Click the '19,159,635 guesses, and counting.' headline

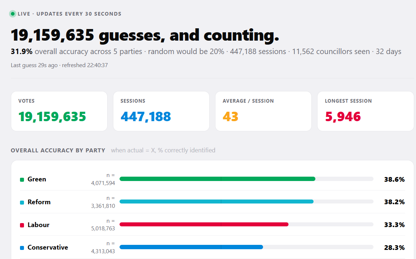(145, 36)
